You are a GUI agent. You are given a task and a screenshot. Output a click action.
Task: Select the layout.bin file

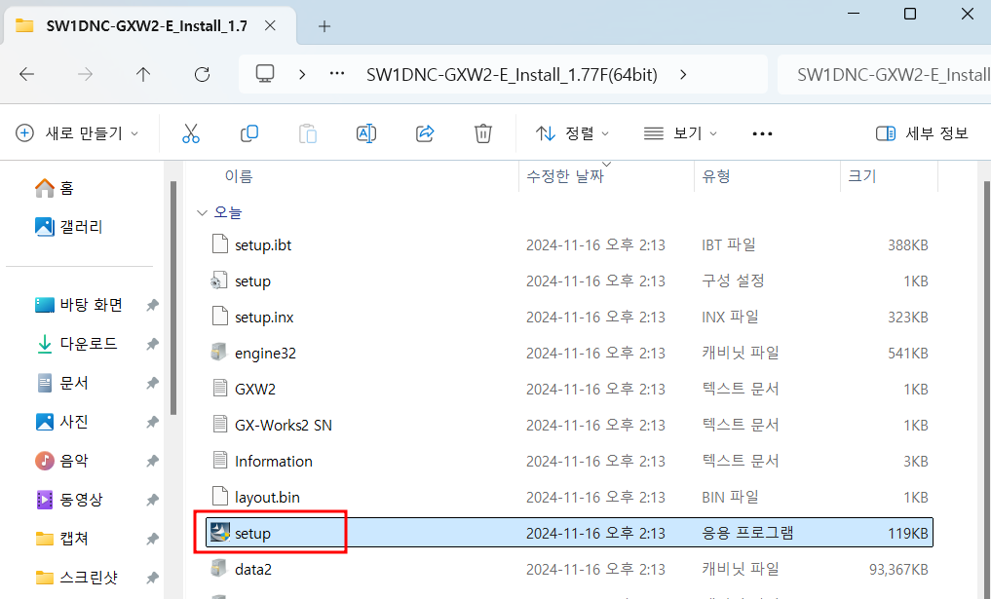coord(267,498)
